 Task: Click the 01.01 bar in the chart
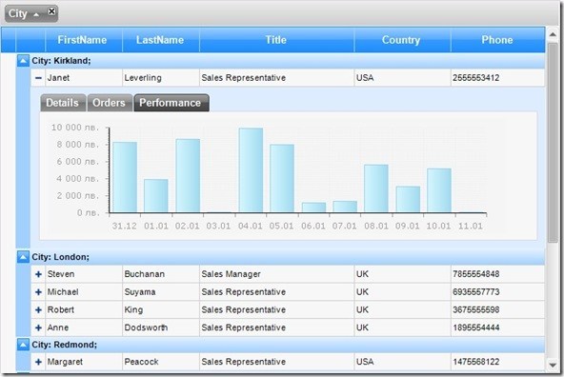pos(156,196)
